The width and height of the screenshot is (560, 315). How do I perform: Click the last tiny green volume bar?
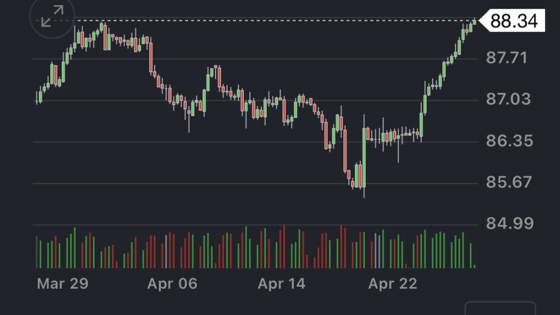pyautogui.click(x=475, y=266)
